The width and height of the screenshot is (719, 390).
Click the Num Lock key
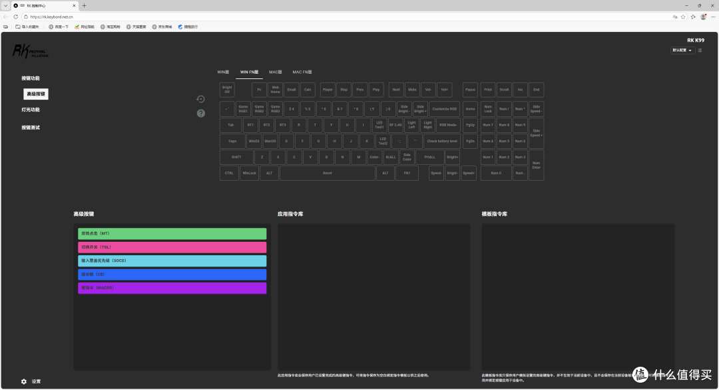488,109
